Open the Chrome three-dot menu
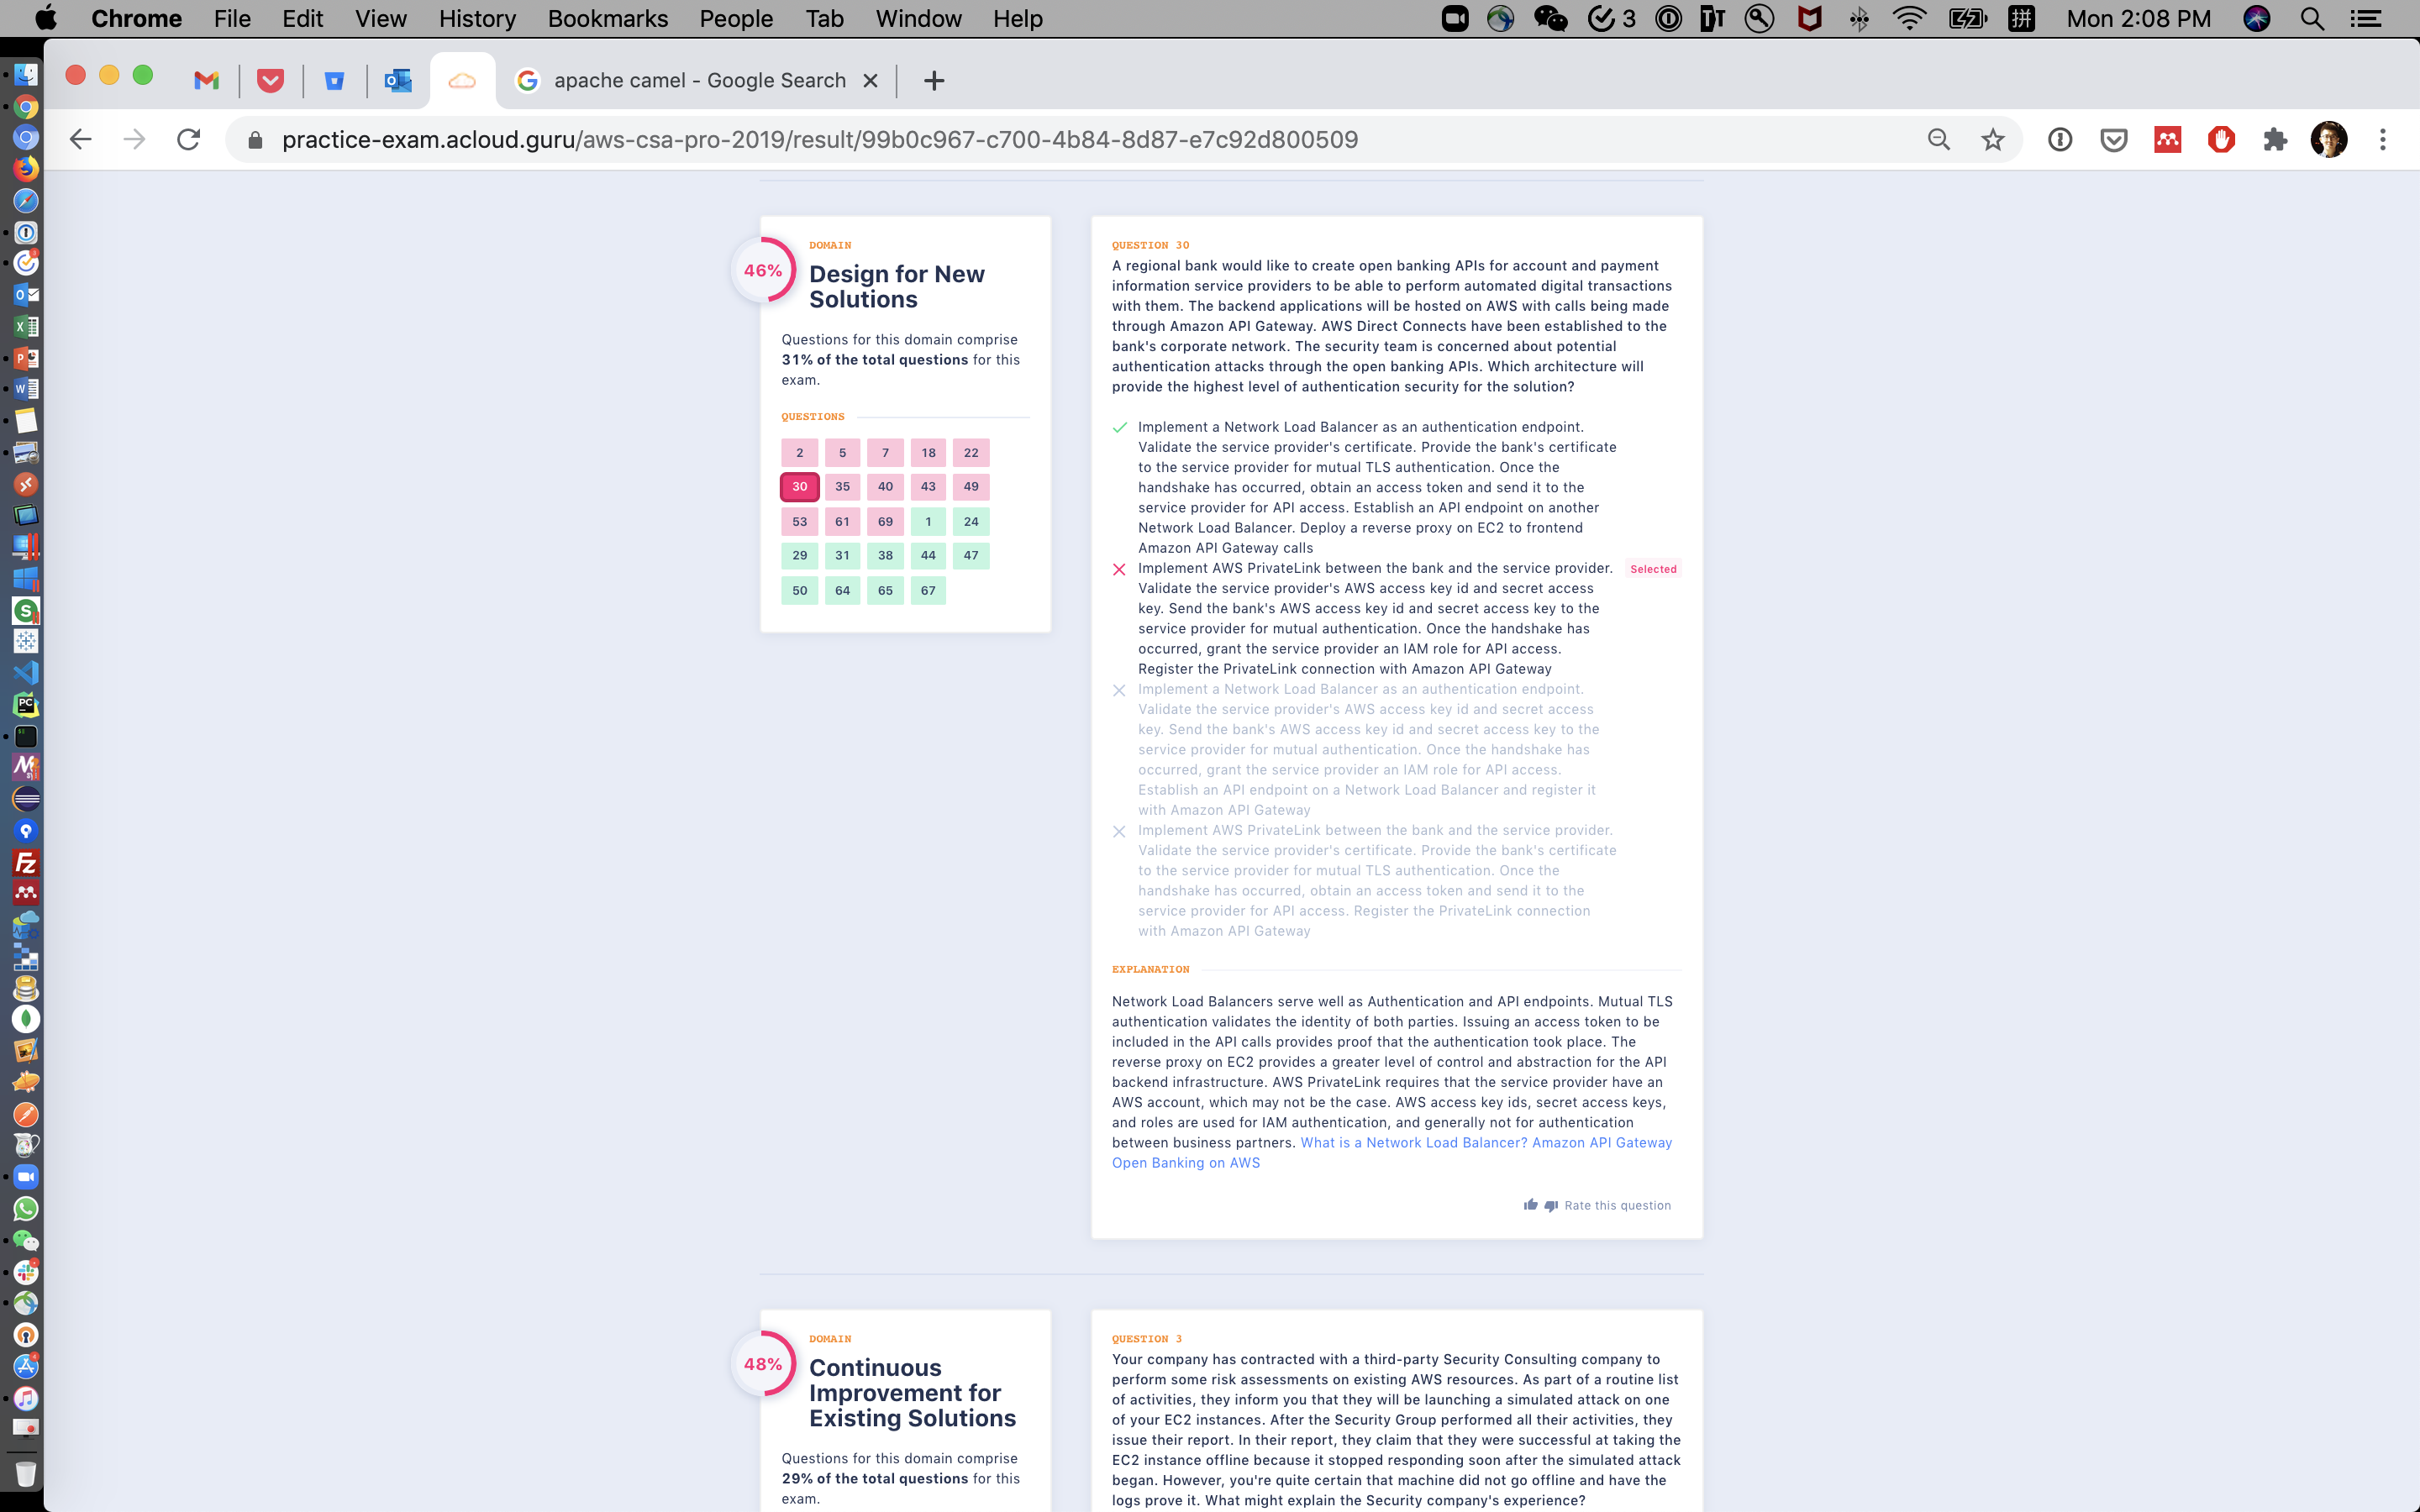 2382,140
